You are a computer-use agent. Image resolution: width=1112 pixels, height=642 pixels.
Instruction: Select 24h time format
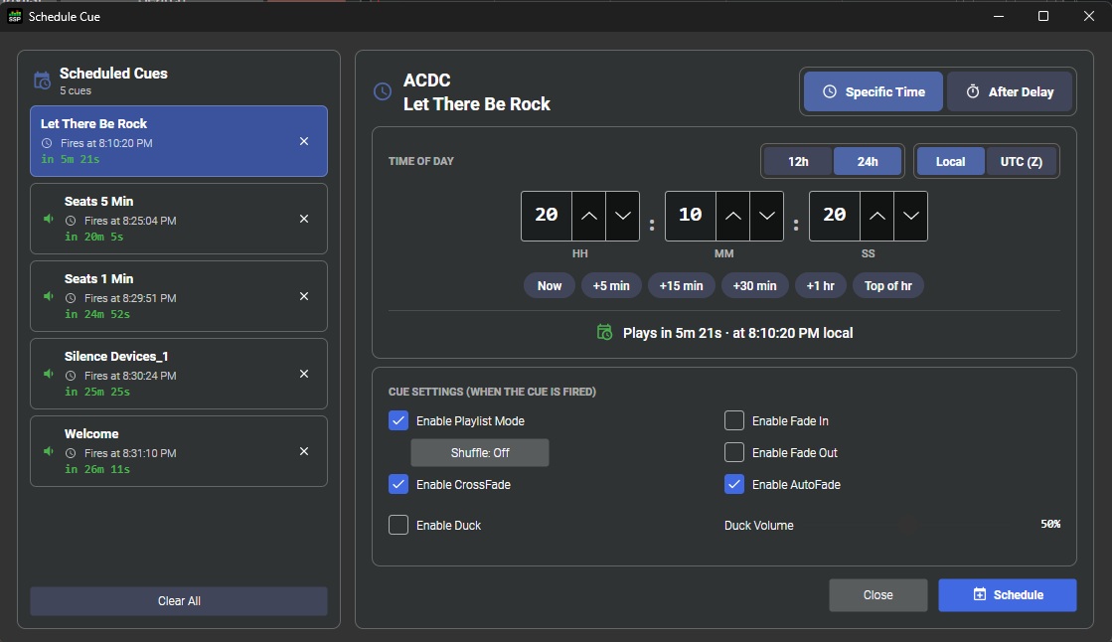pos(868,162)
